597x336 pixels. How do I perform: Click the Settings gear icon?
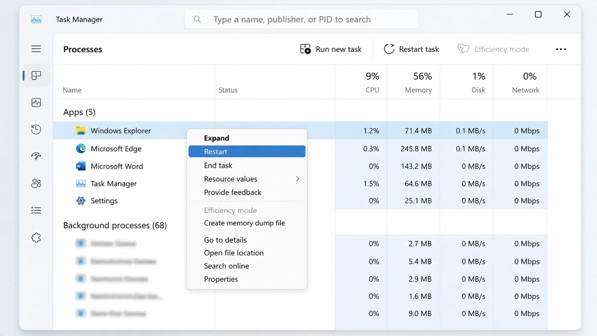[81, 201]
